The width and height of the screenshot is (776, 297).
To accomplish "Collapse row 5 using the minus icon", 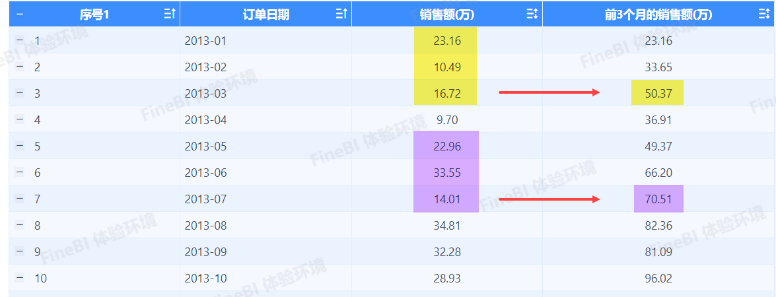I will [x=20, y=146].
